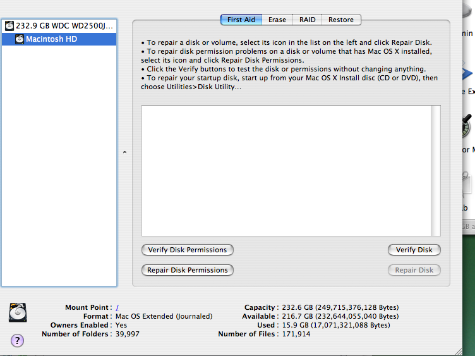
Task: Click the WDC disk drive icon in list
Action: (9, 26)
